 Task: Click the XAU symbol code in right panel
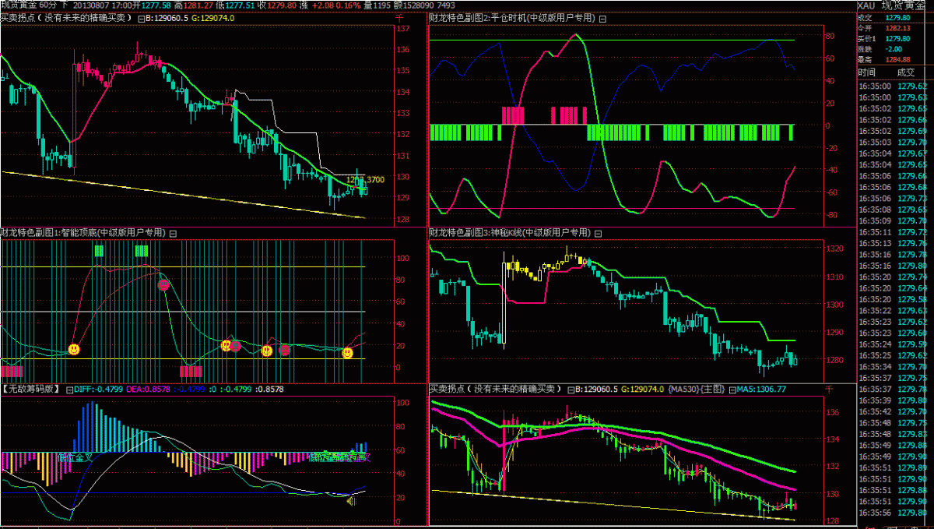(867, 5)
